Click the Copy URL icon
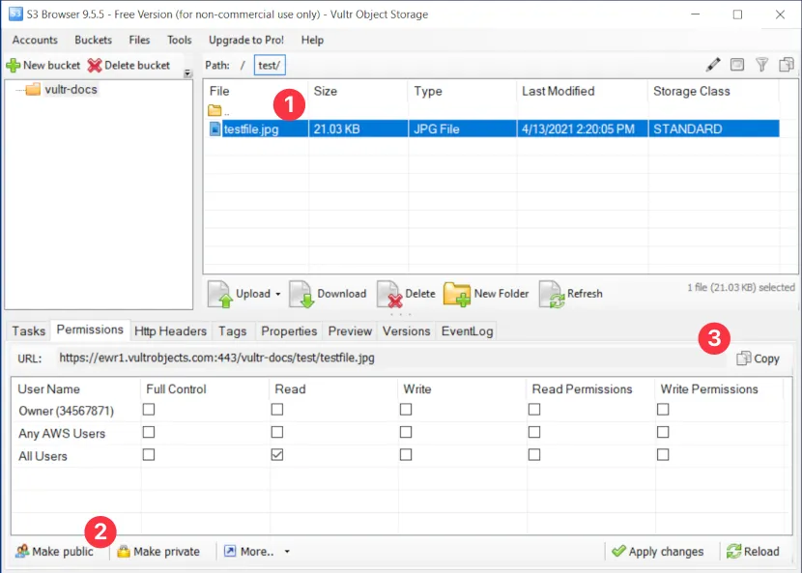 click(744, 358)
